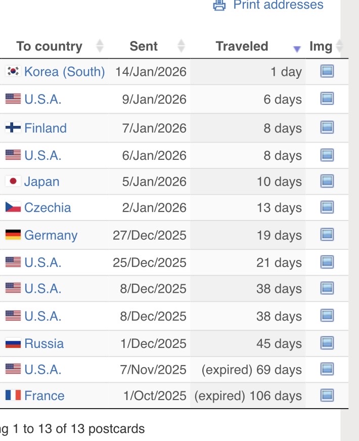The height and width of the screenshot is (441, 359).
Task: Toggle sort on Traveled column
Action: pos(242,47)
